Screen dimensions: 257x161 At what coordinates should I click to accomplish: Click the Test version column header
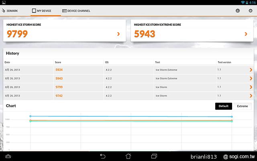[x=224, y=62]
